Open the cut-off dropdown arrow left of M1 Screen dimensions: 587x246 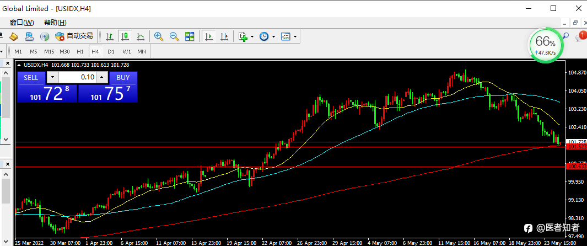pyautogui.click(x=2, y=51)
